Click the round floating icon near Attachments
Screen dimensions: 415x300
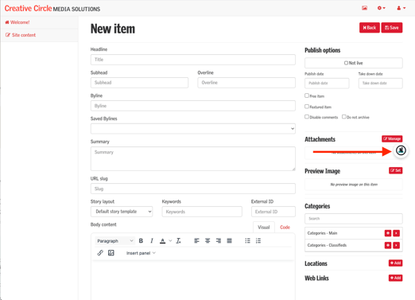(x=401, y=150)
